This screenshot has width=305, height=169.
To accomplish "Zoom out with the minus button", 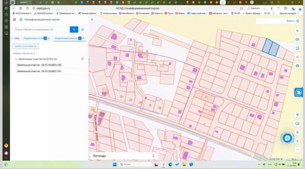I will click(x=297, y=150).
